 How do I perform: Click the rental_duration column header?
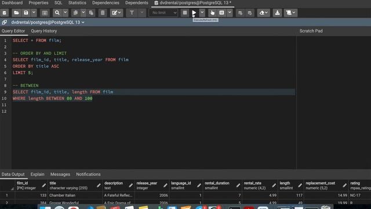[223, 186]
